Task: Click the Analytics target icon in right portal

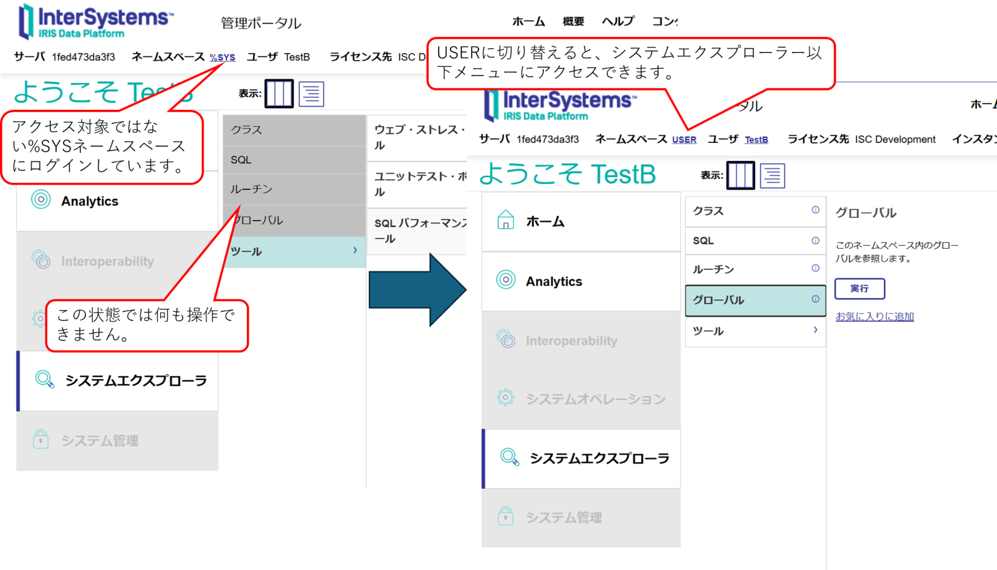Action: tap(506, 280)
